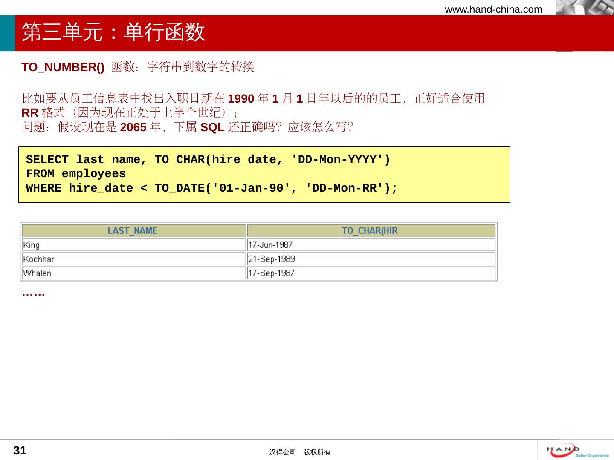
Task: Click the 汉得公司 版权所有 footer text
Action: 300,452
